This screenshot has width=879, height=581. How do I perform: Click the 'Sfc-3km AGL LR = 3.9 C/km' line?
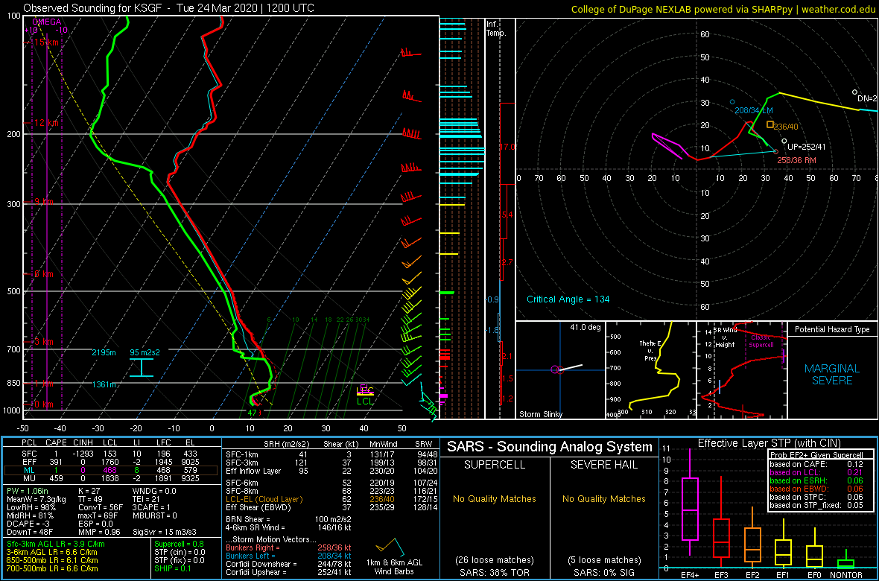[56, 544]
